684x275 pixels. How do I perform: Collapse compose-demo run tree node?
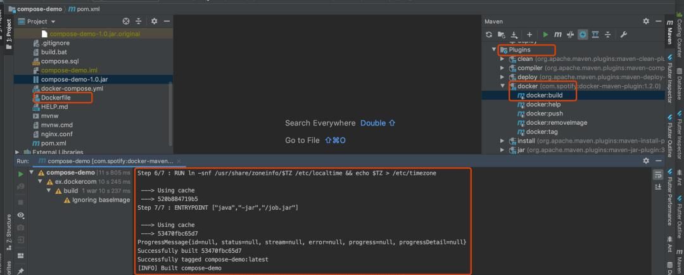[x=32, y=172]
